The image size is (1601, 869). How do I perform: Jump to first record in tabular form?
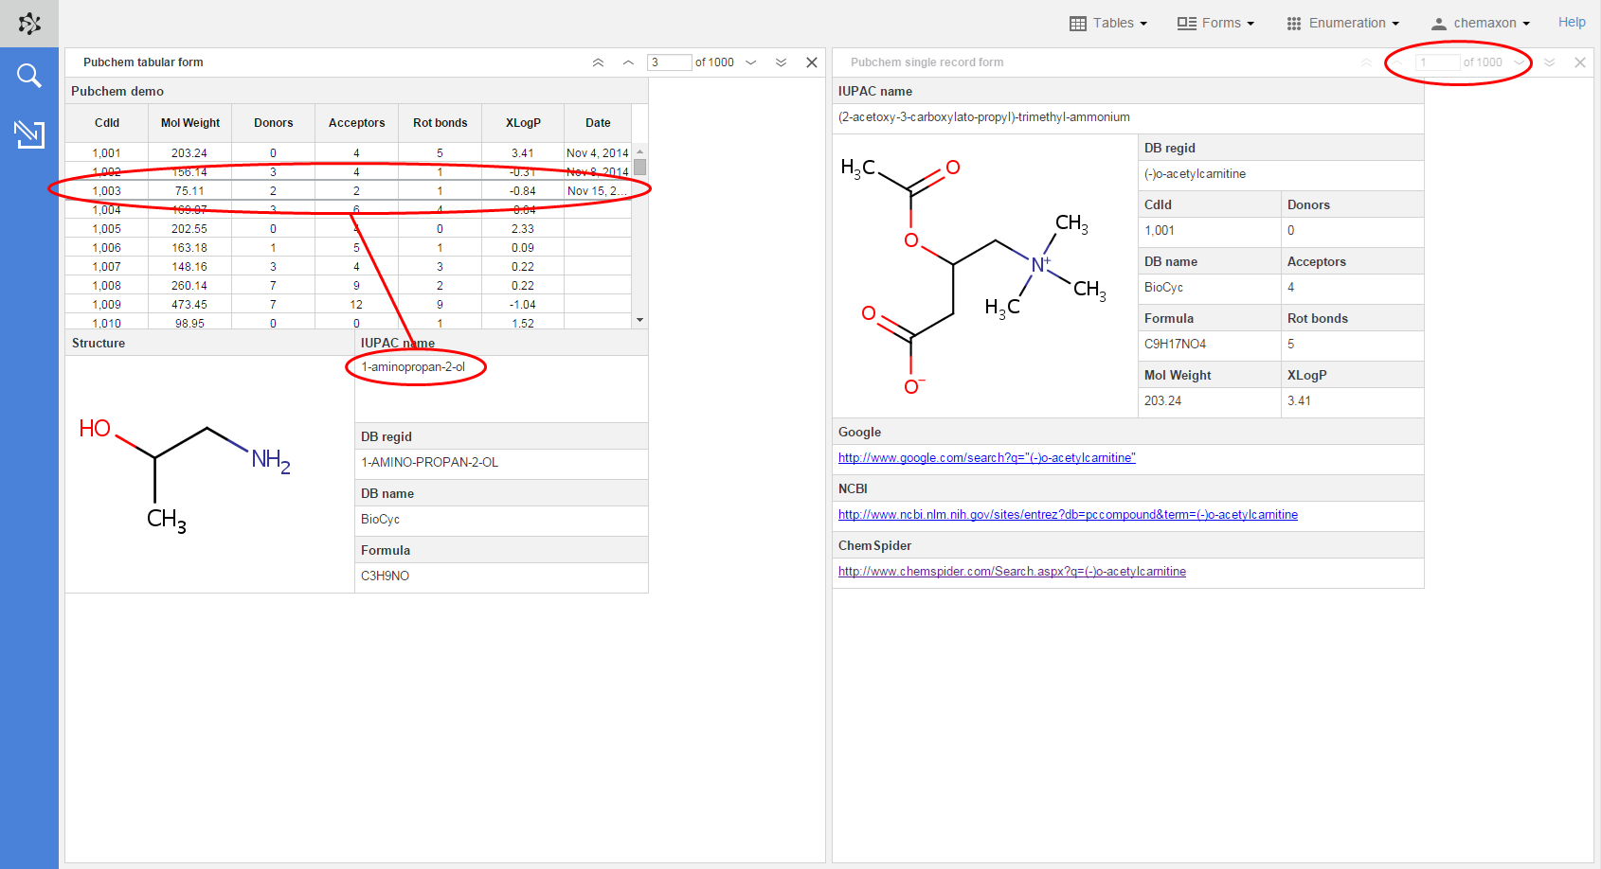click(598, 62)
